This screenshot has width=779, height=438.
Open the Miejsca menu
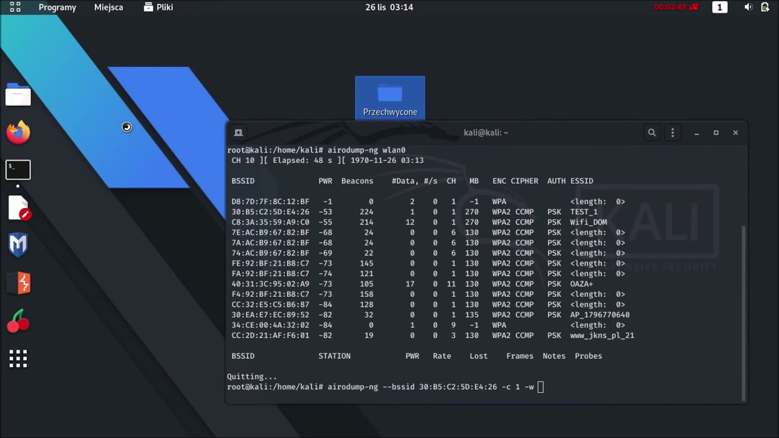coord(108,7)
